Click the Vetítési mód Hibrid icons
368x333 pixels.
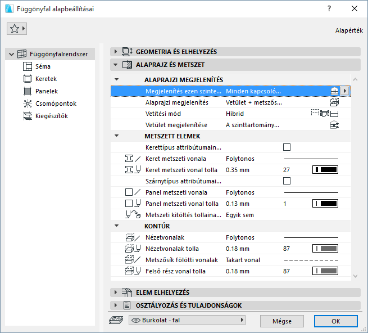(325, 114)
